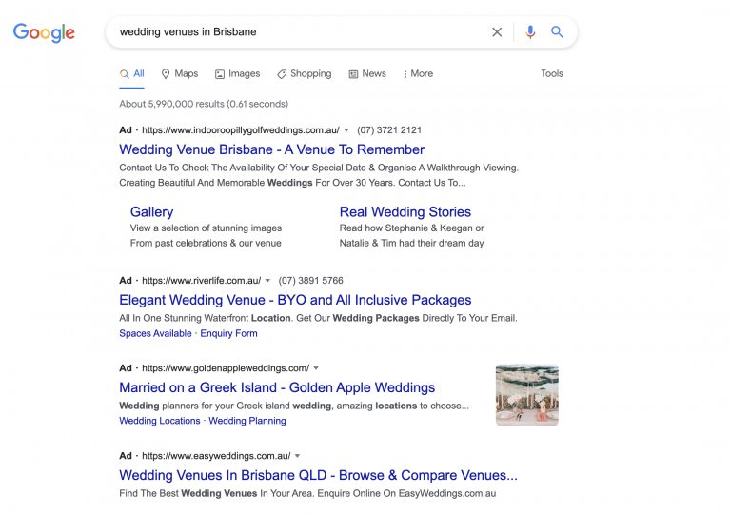The image size is (731, 515).
Task: Start voice search with the microphone
Action: pyautogui.click(x=530, y=32)
